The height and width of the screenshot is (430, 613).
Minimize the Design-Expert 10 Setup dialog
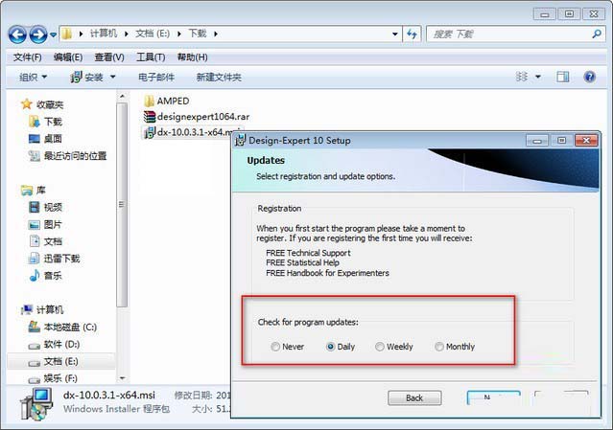point(537,141)
